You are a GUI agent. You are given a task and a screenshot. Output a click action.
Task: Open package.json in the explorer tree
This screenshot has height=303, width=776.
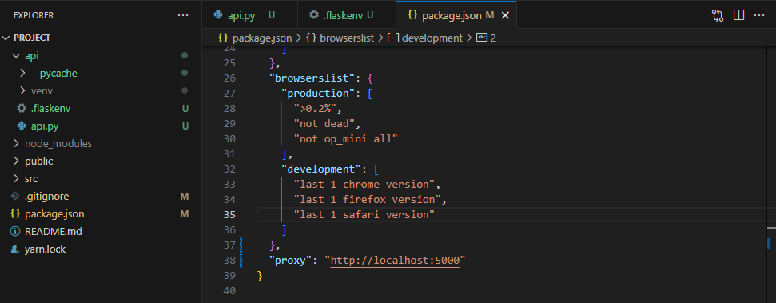pyautogui.click(x=101, y=214)
